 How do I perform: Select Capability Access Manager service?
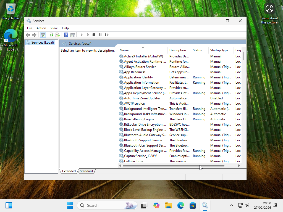[x=180, y=150]
